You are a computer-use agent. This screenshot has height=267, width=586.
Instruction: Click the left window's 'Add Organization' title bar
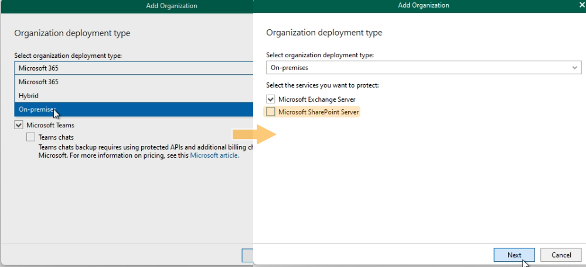(x=127, y=6)
